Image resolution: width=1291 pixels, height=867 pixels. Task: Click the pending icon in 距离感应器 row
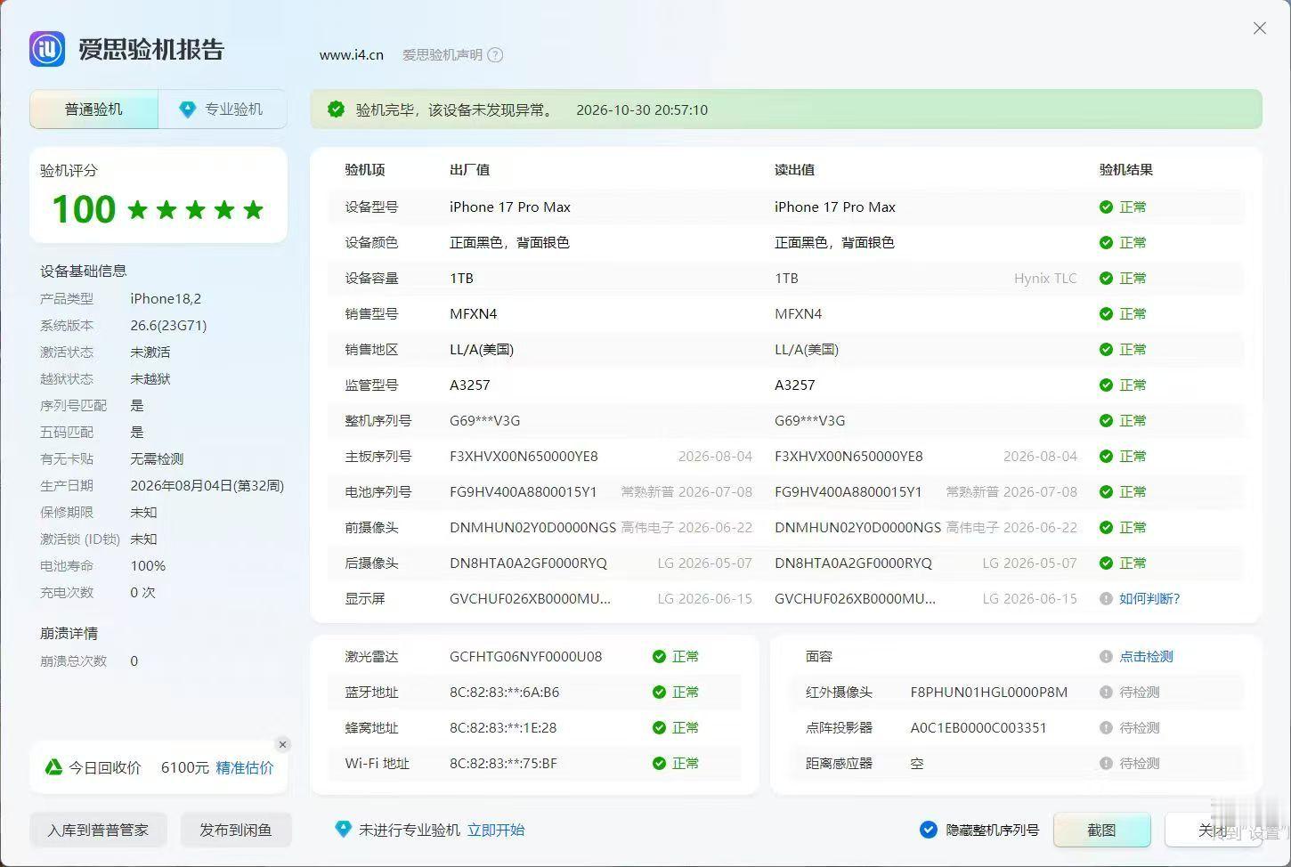coord(1106,764)
